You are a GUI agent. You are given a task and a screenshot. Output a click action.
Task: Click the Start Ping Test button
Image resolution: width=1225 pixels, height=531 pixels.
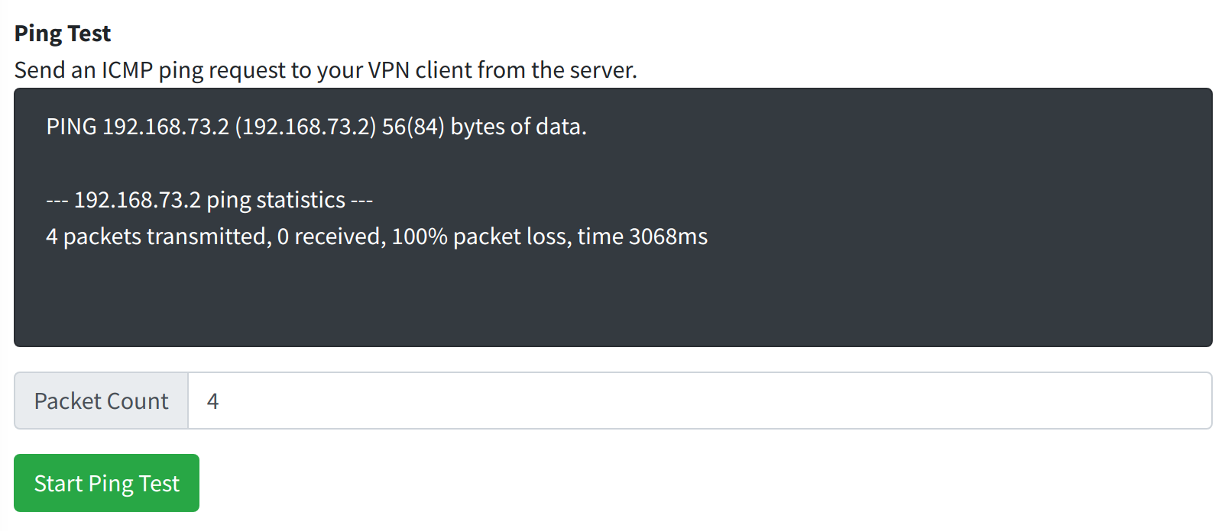pyautogui.click(x=105, y=482)
